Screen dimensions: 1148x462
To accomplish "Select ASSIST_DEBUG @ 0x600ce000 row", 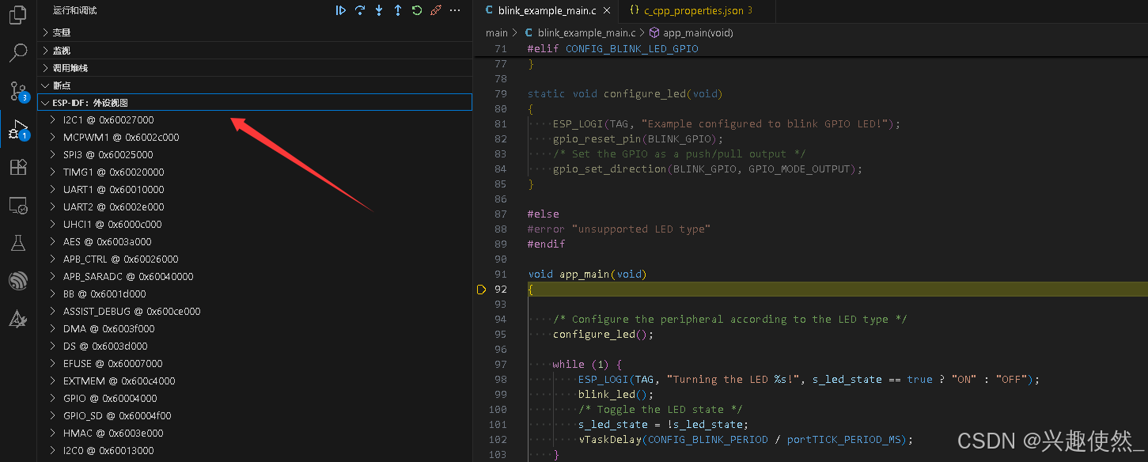I will pos(255,311).
